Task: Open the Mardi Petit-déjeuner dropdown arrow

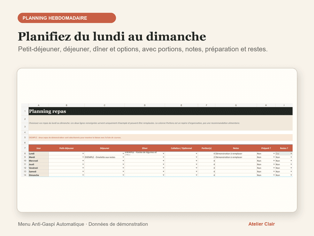Action: pos(83,157)
